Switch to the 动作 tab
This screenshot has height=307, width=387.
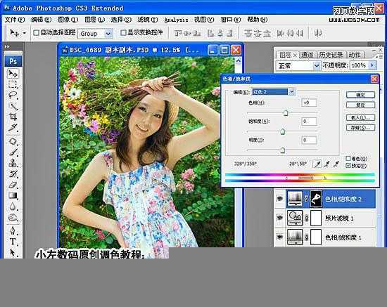355,55
